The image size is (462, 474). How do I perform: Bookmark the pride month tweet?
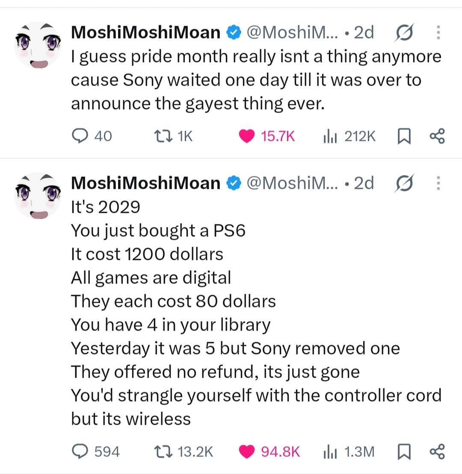(404, 136)
